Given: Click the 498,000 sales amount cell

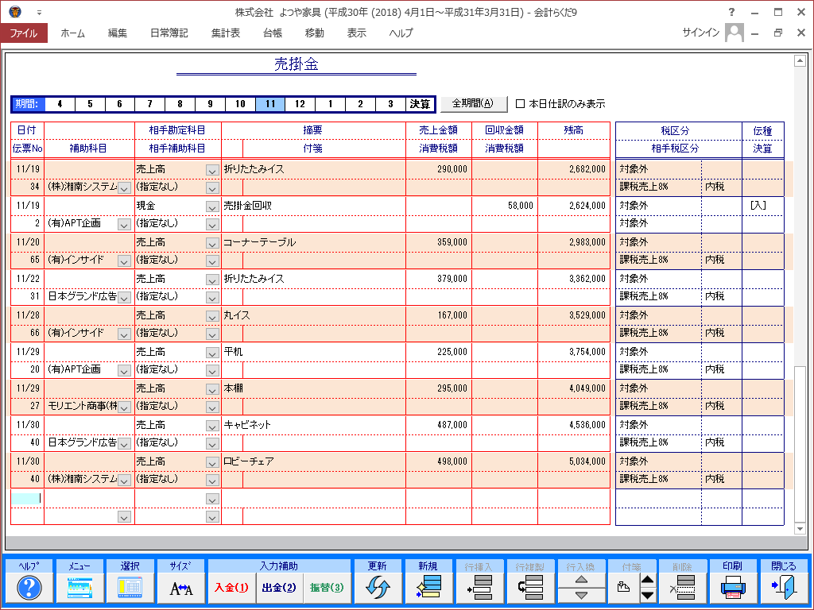Looking at the screenshot, I should pos(439,461).
